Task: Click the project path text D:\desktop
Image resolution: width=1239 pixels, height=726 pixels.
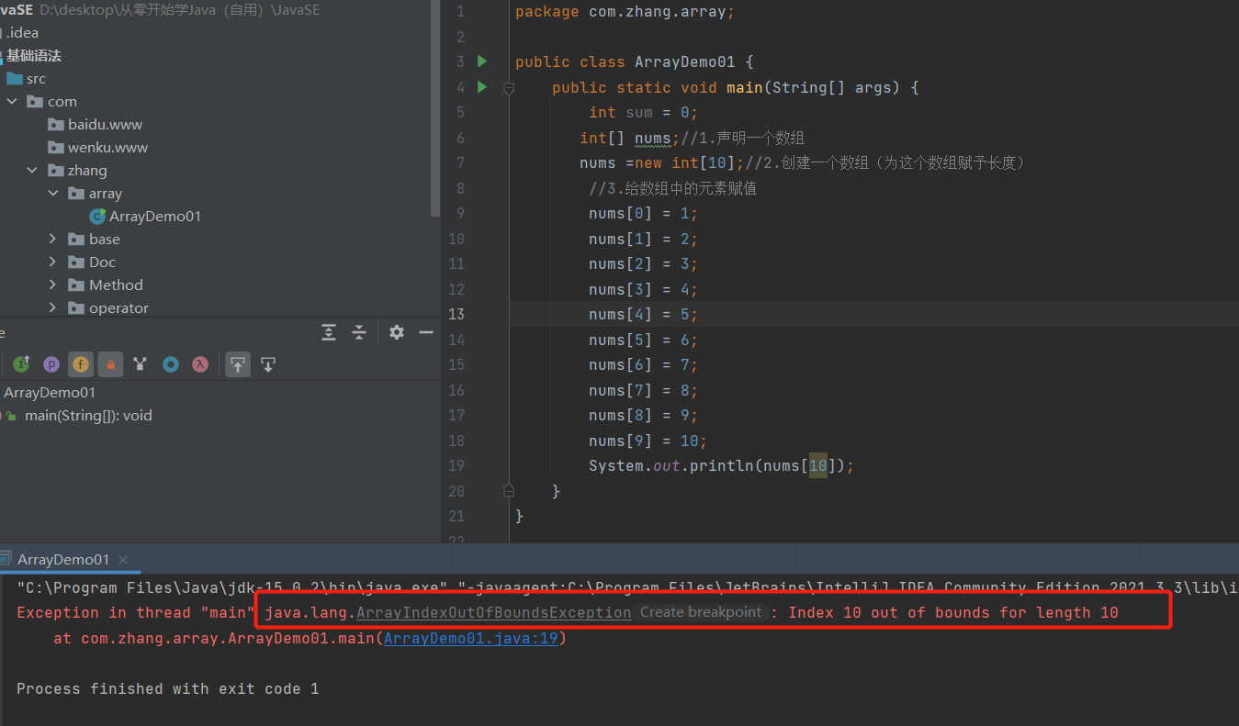Action: [x=180, y=10]
